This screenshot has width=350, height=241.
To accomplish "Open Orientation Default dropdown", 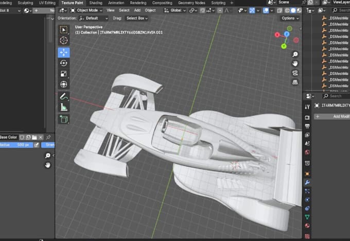I will point(94,19).
